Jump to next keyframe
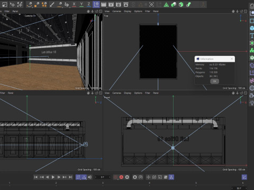Viewport: 254px width, 190px height. [65, 177]
